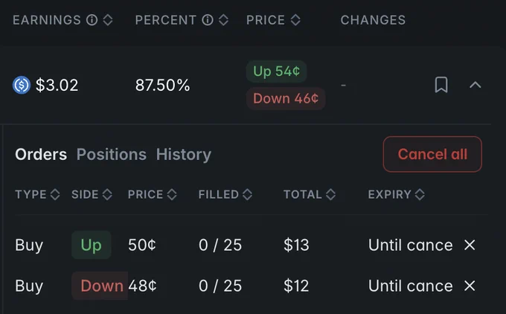Viewport: 506px width, 314px height.
Task: Select the Orders tab
Action: point(41,154)
